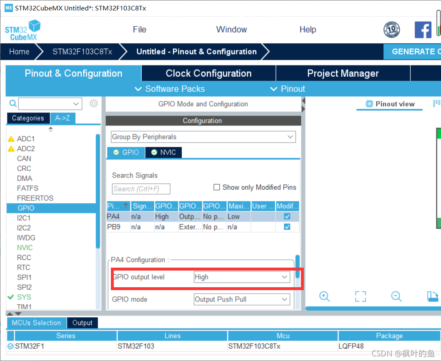Select SPI1 in the categories list
The width and height of the screenshot is (441, 361).
[x=24, y=278]
